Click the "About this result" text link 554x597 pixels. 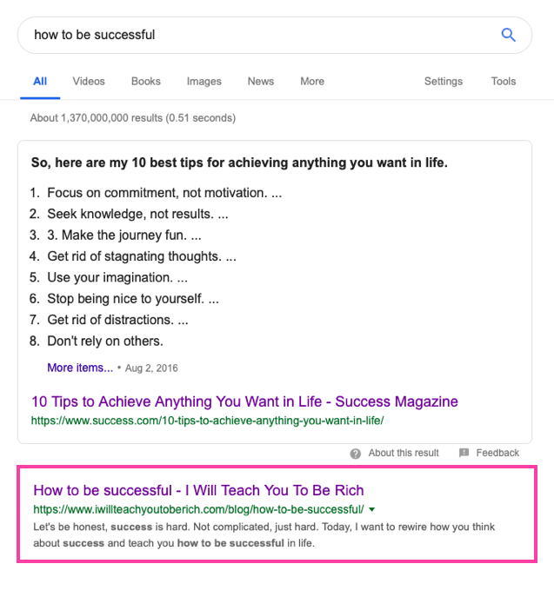click(x=404, y=453)
